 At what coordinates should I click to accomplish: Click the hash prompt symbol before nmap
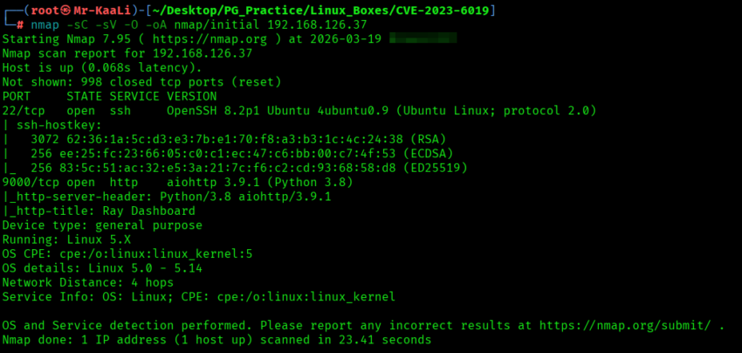coord(19,24)
